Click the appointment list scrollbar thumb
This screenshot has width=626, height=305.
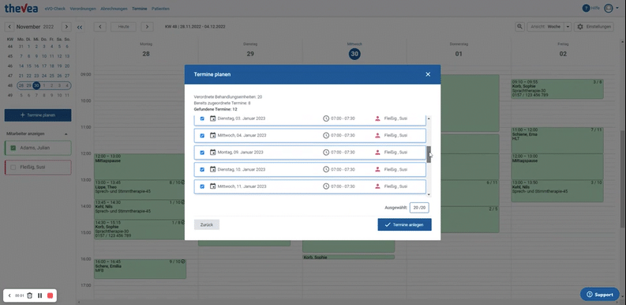(x=429, y=154)
